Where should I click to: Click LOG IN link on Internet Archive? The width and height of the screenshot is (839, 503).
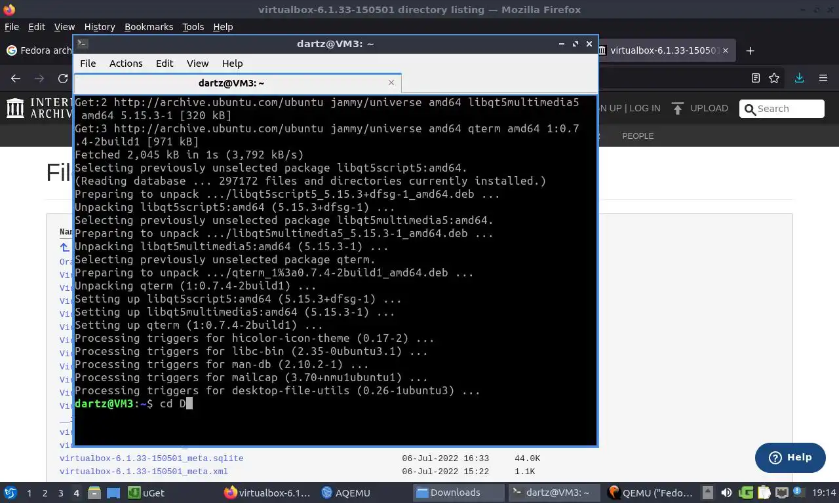646,108
